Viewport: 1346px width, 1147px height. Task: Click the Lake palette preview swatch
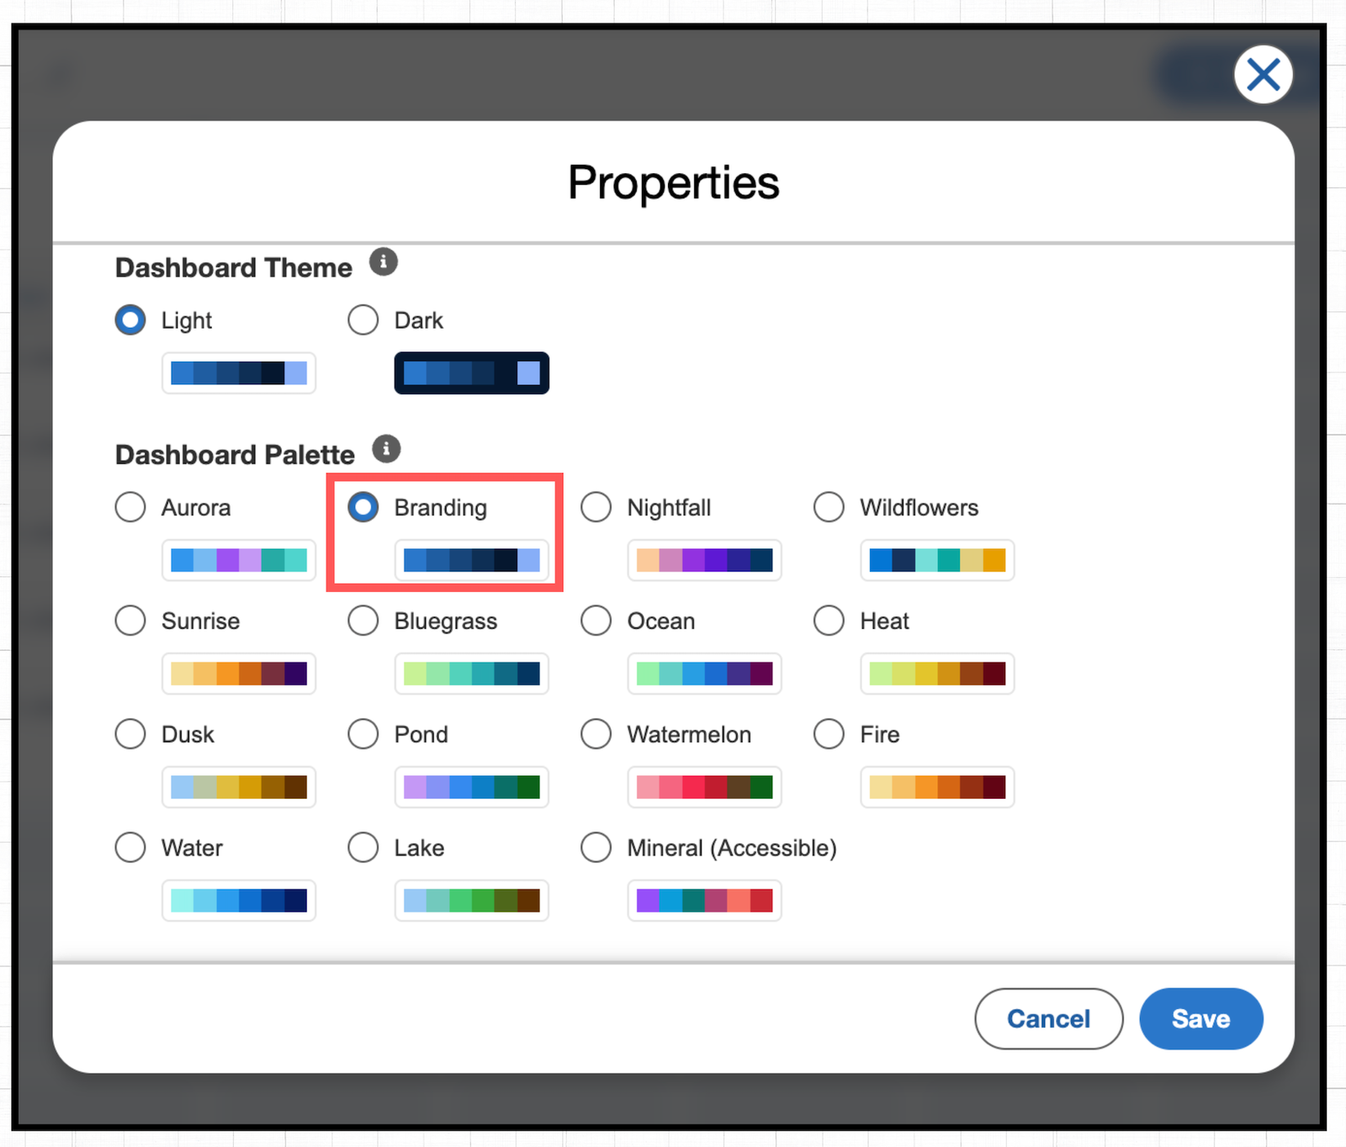tap(471, 901)
